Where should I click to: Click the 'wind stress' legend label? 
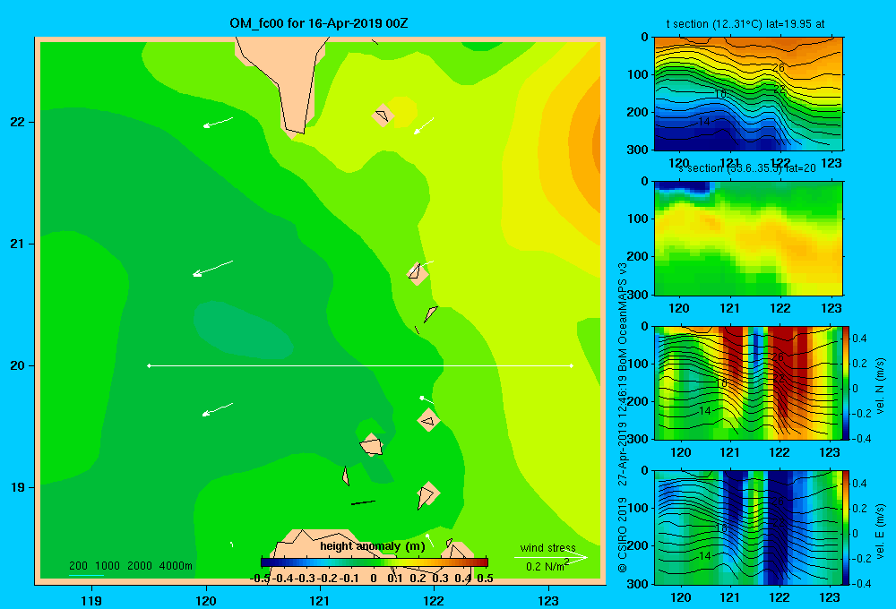coord(548,548)
